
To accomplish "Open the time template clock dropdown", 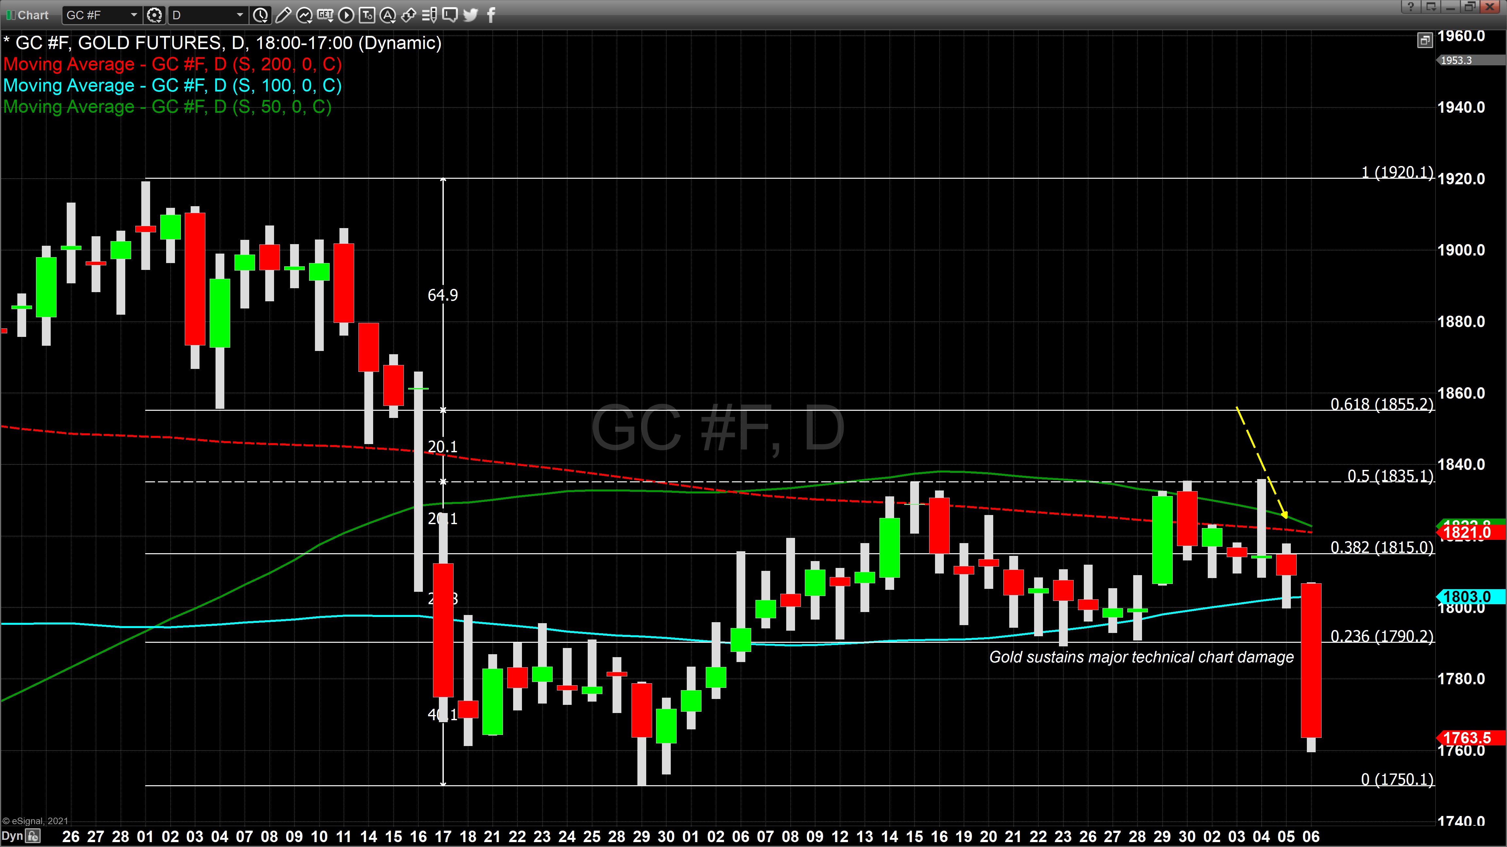I will click(x=260, y=15).
